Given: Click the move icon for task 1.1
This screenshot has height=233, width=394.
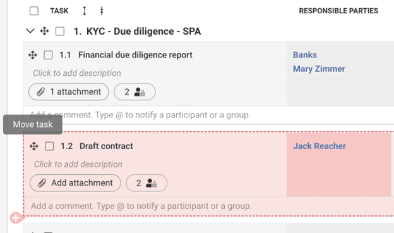Looking at the screenshot, I should [x=33, y=55].
